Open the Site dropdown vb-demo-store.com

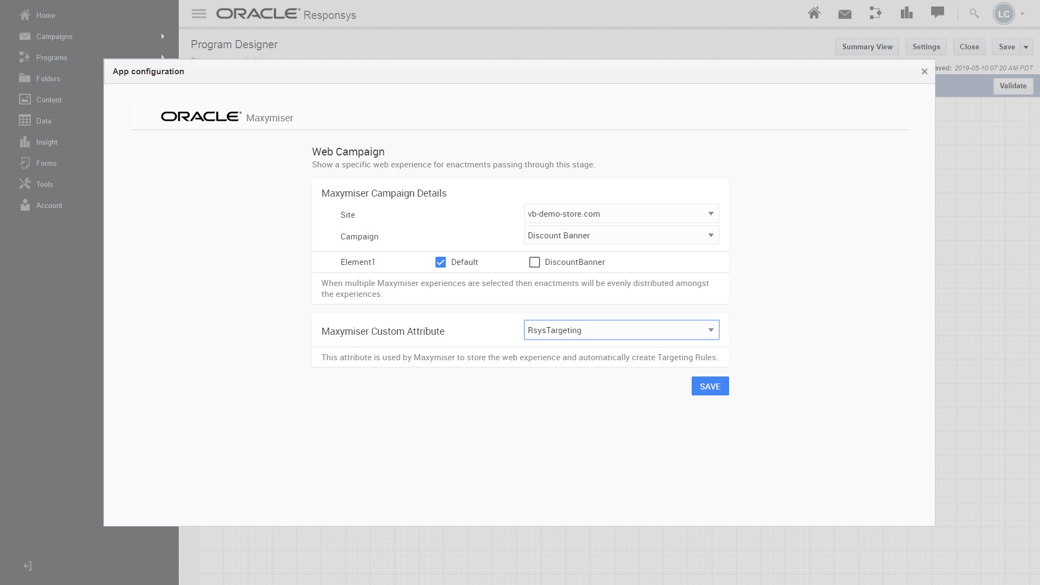(x=621, y=214)
